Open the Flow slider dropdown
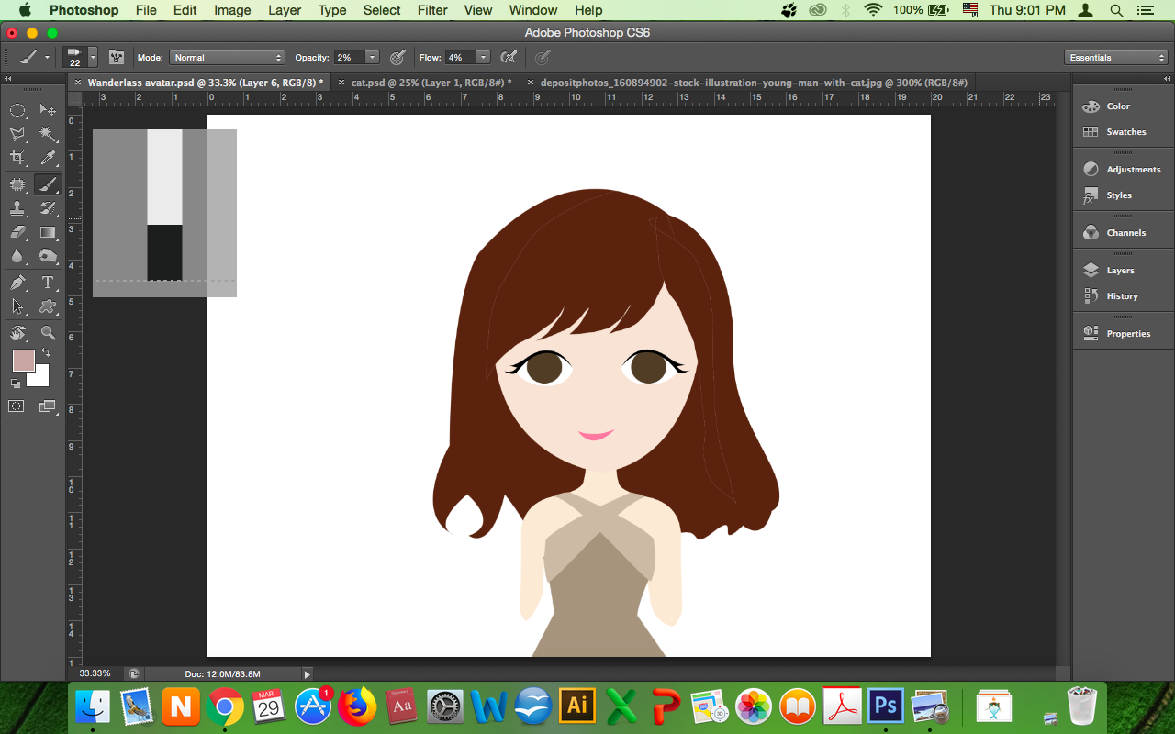The height and width of the screenshot is (734, 1175). click(484, 57)
